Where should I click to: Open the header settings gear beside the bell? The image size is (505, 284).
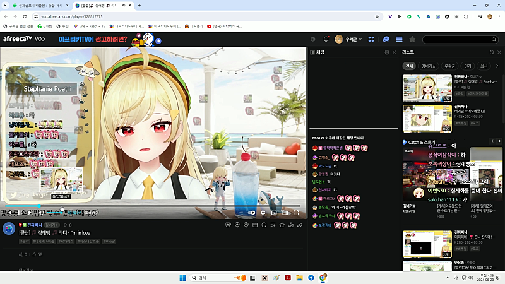313,39
